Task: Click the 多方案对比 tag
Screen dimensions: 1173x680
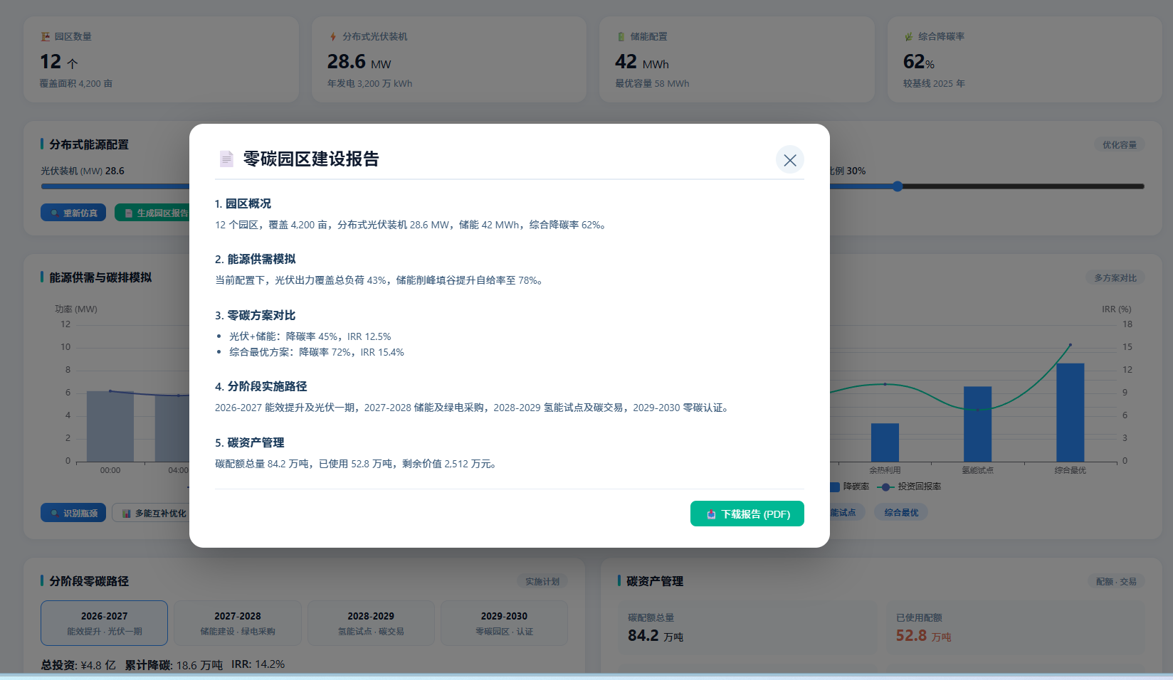Action: point(1115,277)
